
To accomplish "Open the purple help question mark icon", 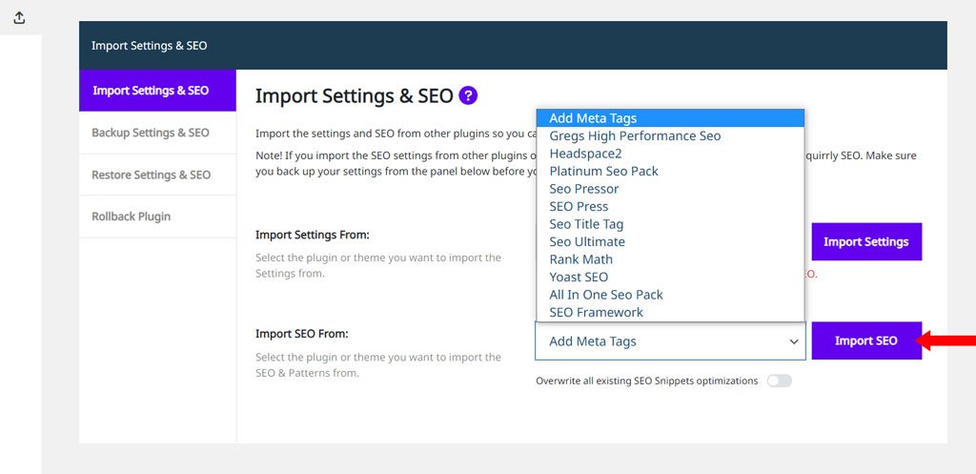I will point(467,96).
